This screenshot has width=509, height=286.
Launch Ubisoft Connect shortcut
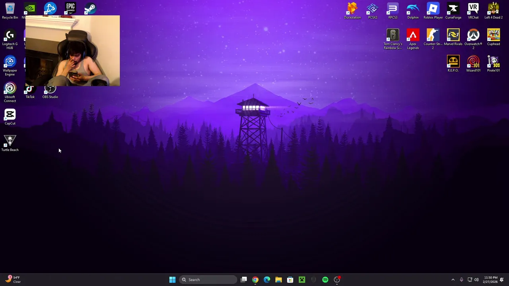pos(10,93)
